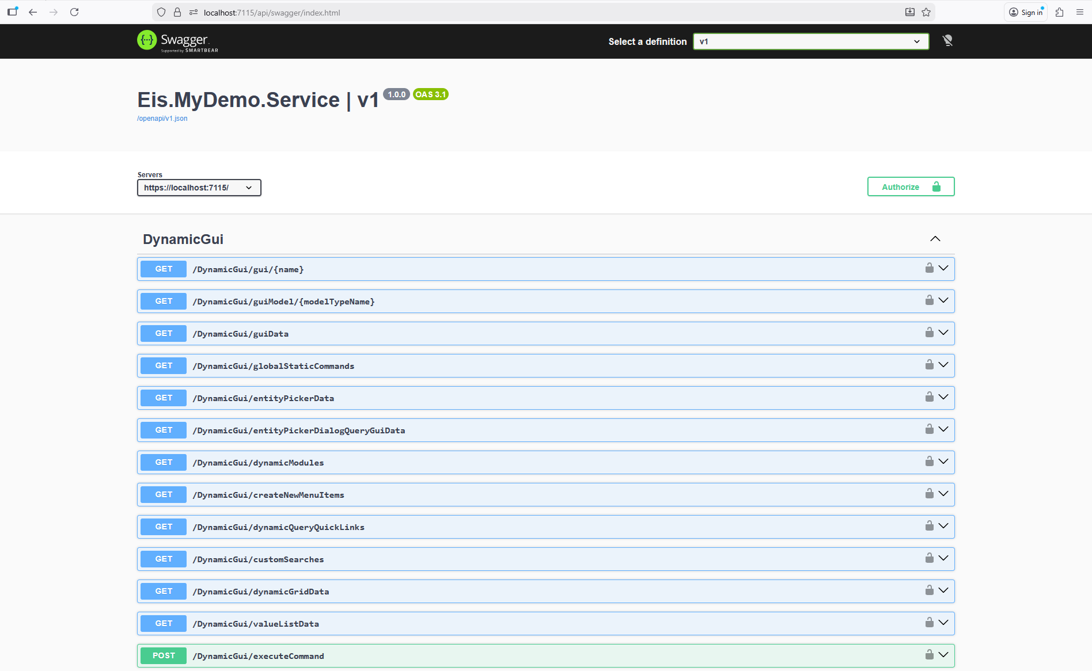Click the GET badge for entityPickerDialogQueryGuiData
This screenshot has width=1092, height=671.
click(164, 430)
